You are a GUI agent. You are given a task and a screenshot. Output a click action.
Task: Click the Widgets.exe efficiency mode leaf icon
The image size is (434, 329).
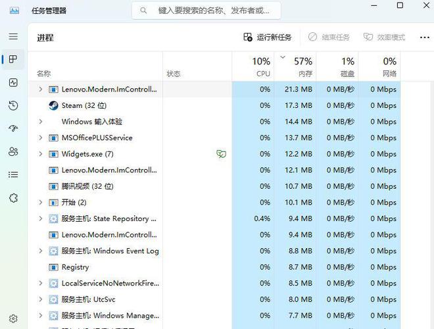coord(221,154)
